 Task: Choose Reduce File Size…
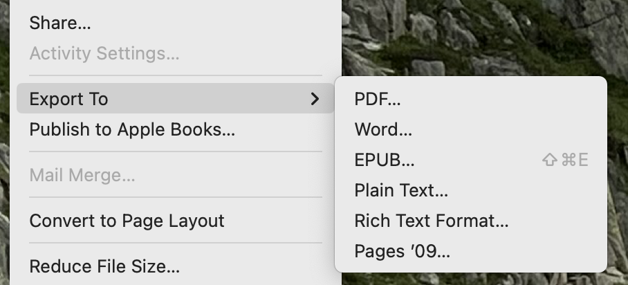[x=176, y=266]
